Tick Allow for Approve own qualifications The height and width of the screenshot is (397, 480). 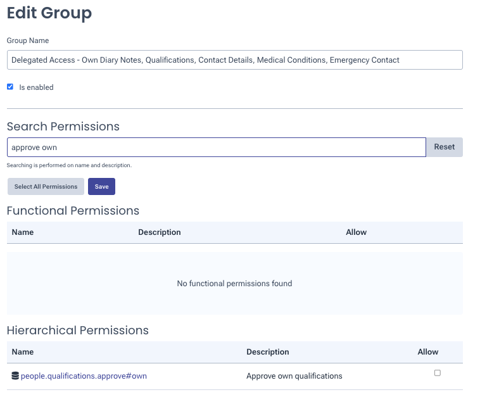click(437, 373)
